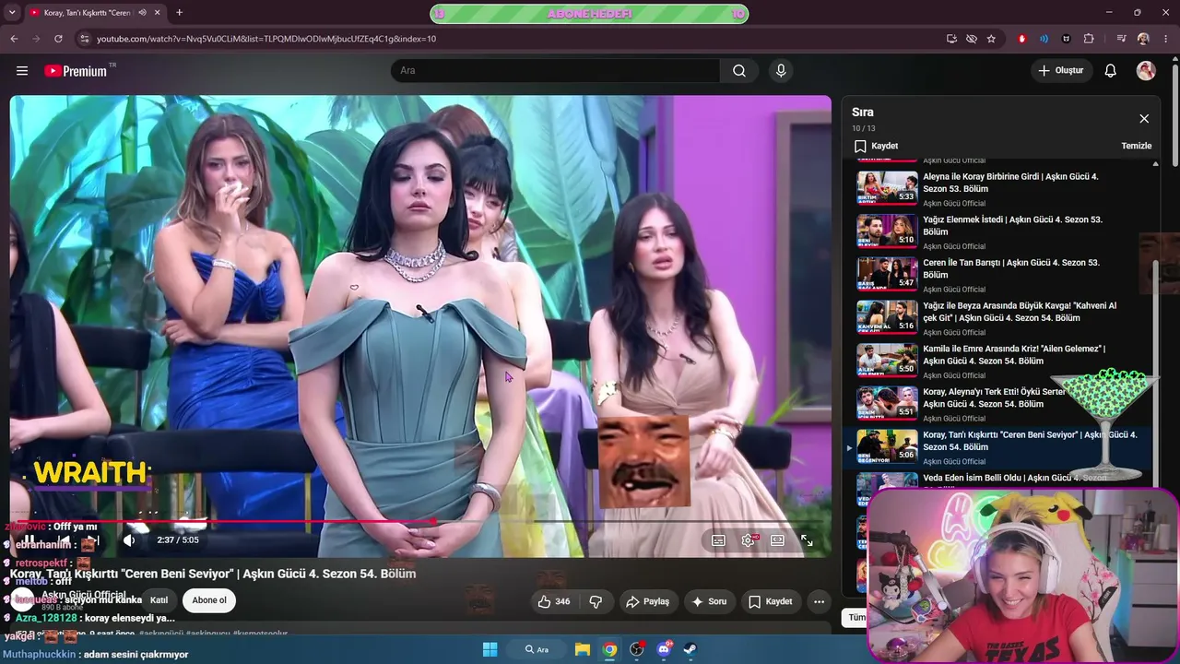Clear the queue with Temizle
The height and width of the screenshot is (664, 1180).
pyautogui.click(x=1137, y=146)
